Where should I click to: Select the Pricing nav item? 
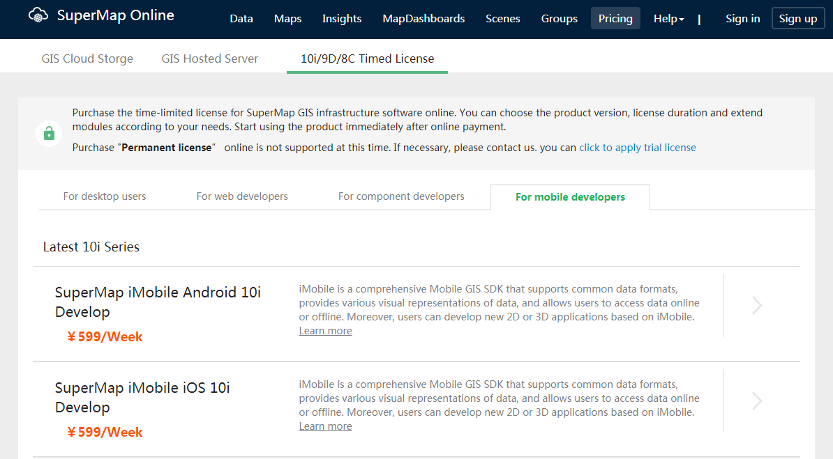(615, 19)
